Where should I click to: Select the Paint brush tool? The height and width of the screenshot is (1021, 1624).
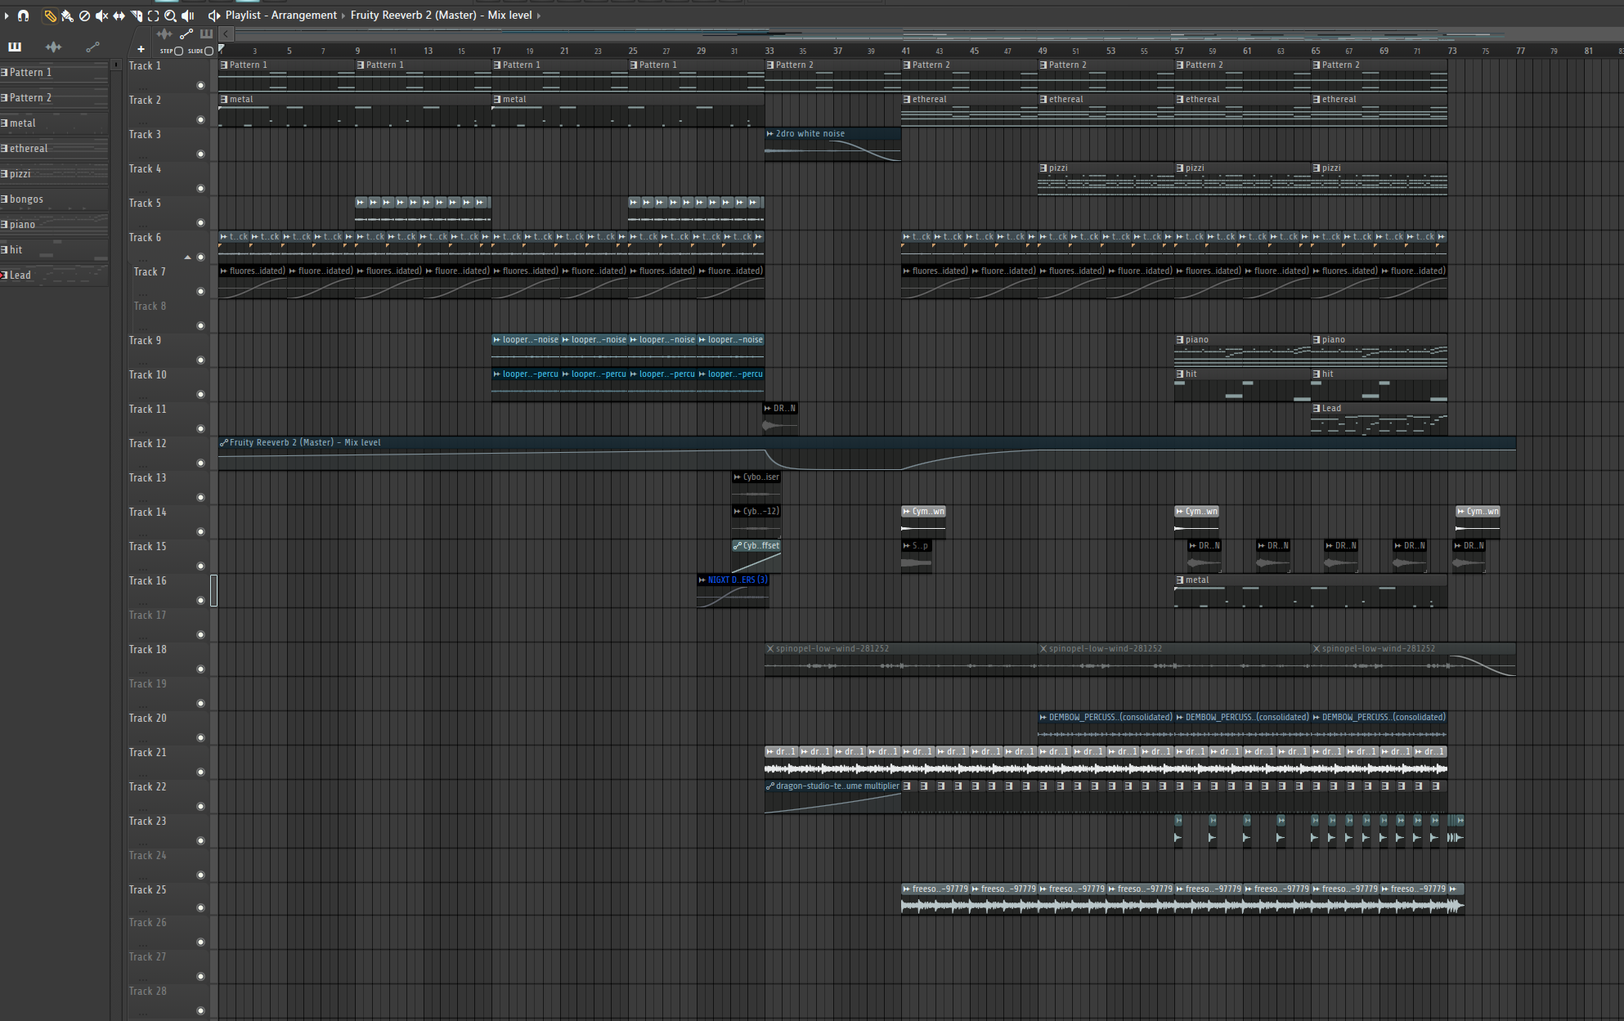tap(67, 16)
